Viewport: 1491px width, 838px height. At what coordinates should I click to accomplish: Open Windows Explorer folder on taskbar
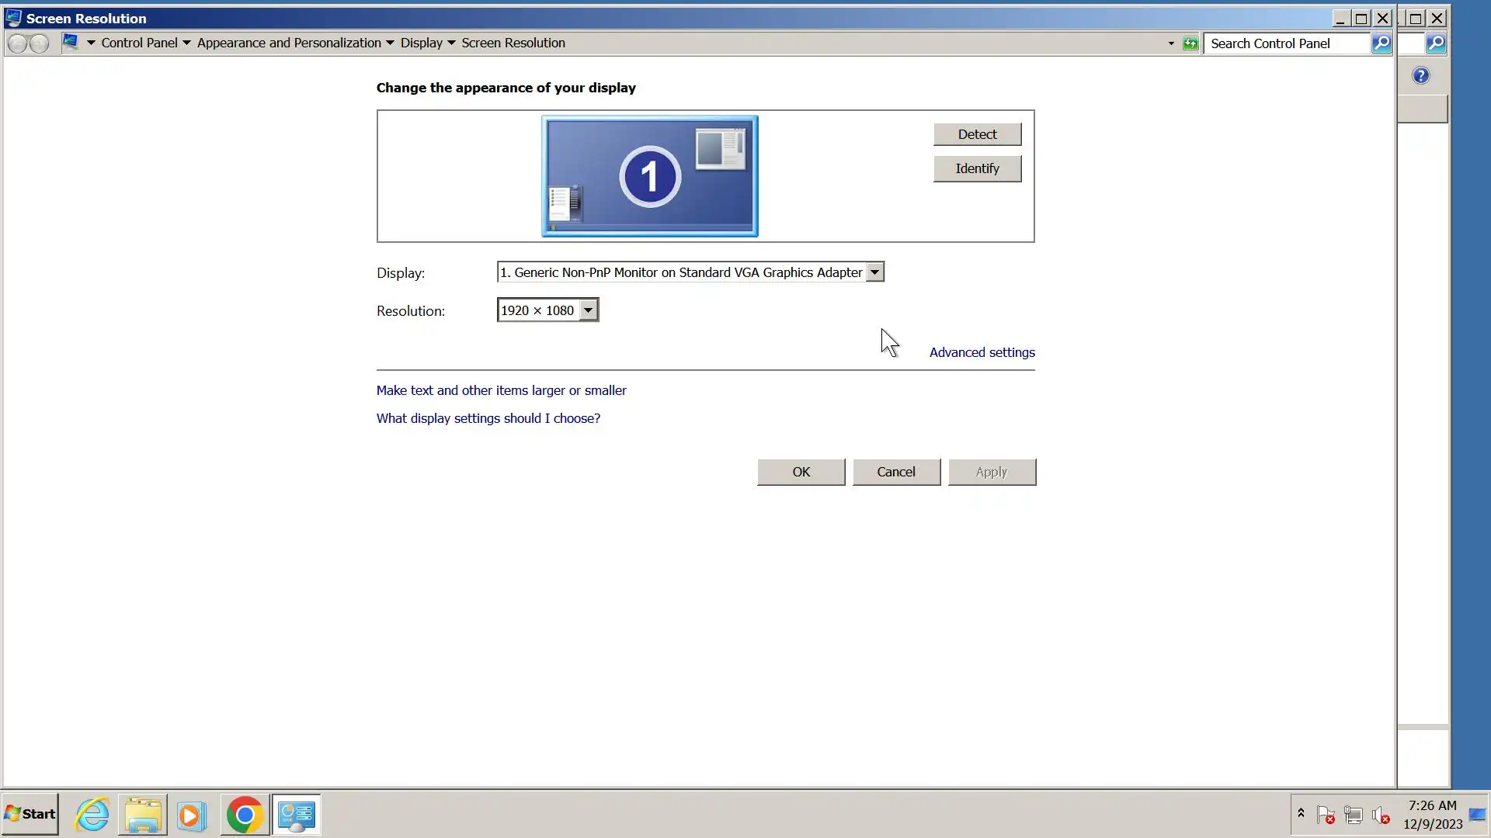143,815
